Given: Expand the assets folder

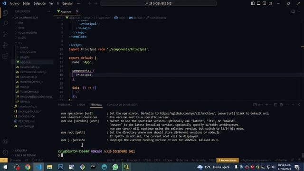Looking at the screenshot, I should 24,47.
